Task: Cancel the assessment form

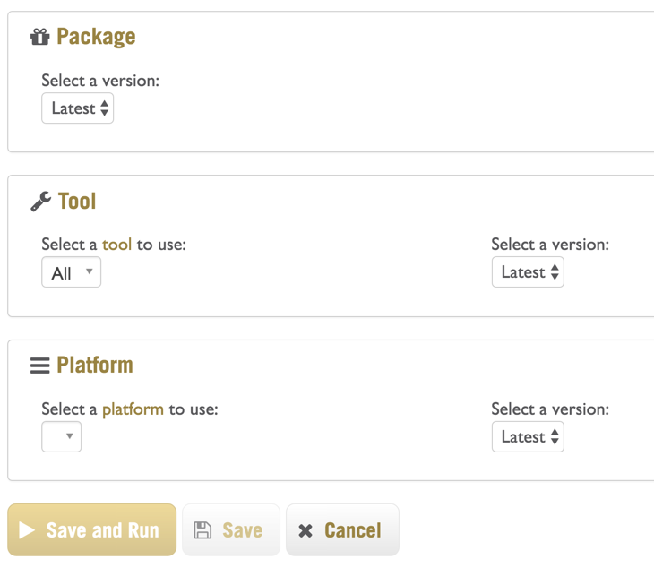Action: 342,529
